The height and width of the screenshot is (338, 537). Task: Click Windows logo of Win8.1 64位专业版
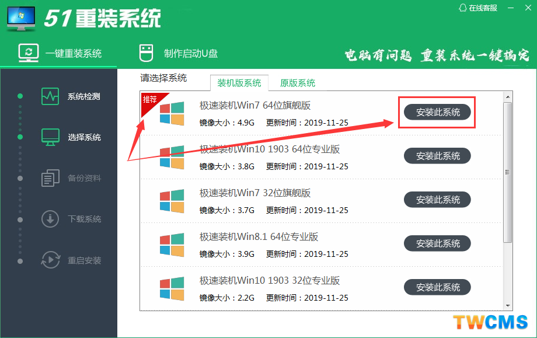[x=172, y=245]
